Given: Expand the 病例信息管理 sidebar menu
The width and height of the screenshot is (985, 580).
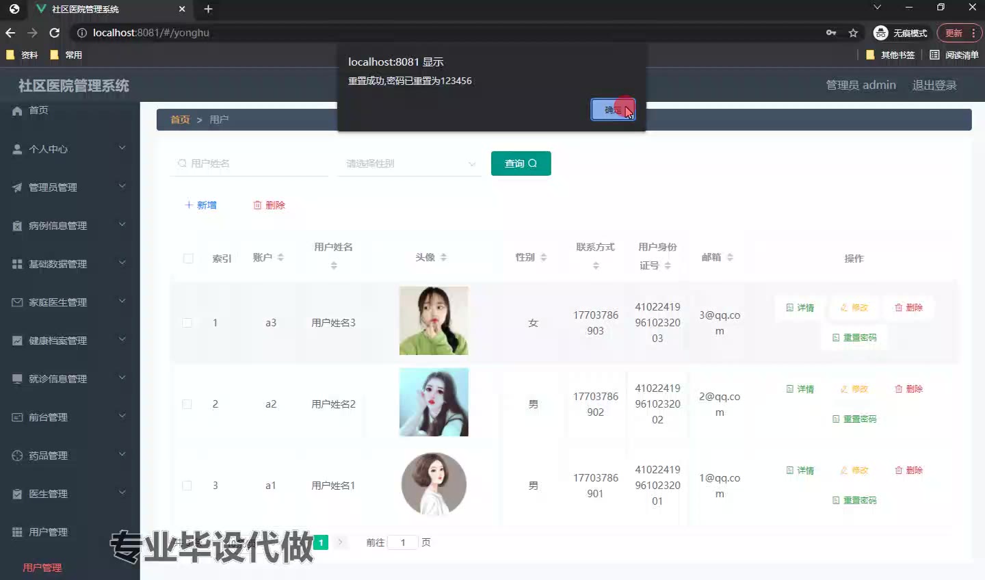Looking at the screenshot, I should [122, 225].
